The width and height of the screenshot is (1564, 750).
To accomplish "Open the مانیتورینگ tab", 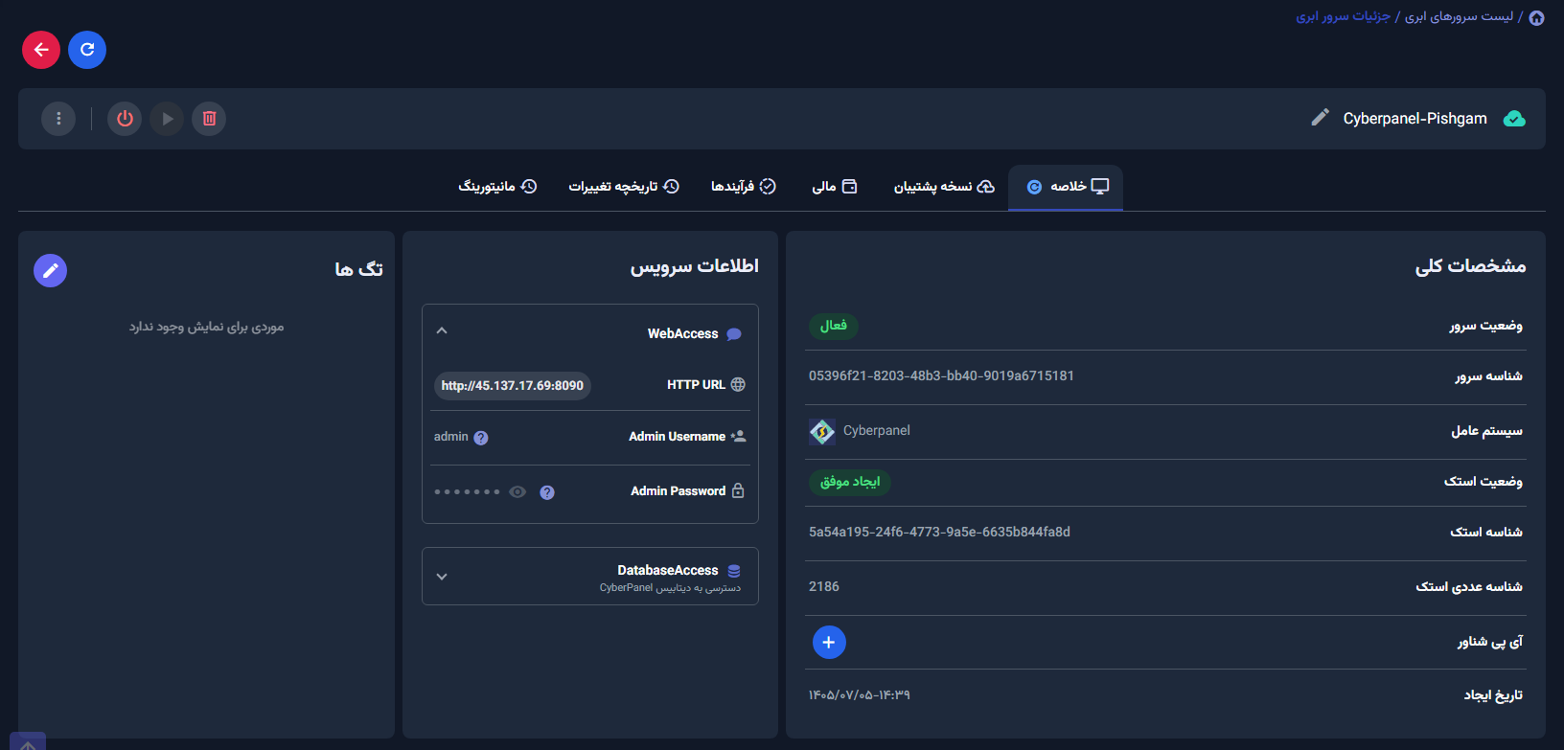I will [x=497, y=187].
